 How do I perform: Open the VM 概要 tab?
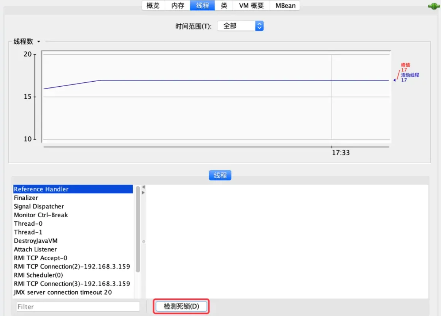tap(251, 6)
